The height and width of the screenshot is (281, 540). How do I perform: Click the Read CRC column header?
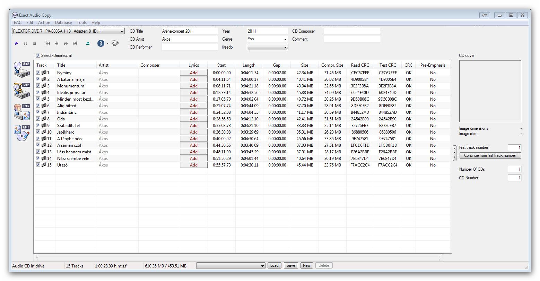coord(360,65)
